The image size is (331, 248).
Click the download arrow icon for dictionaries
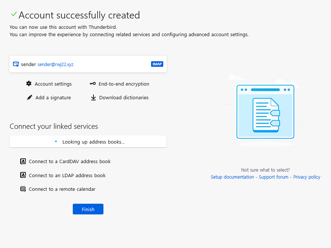(93, 97)
